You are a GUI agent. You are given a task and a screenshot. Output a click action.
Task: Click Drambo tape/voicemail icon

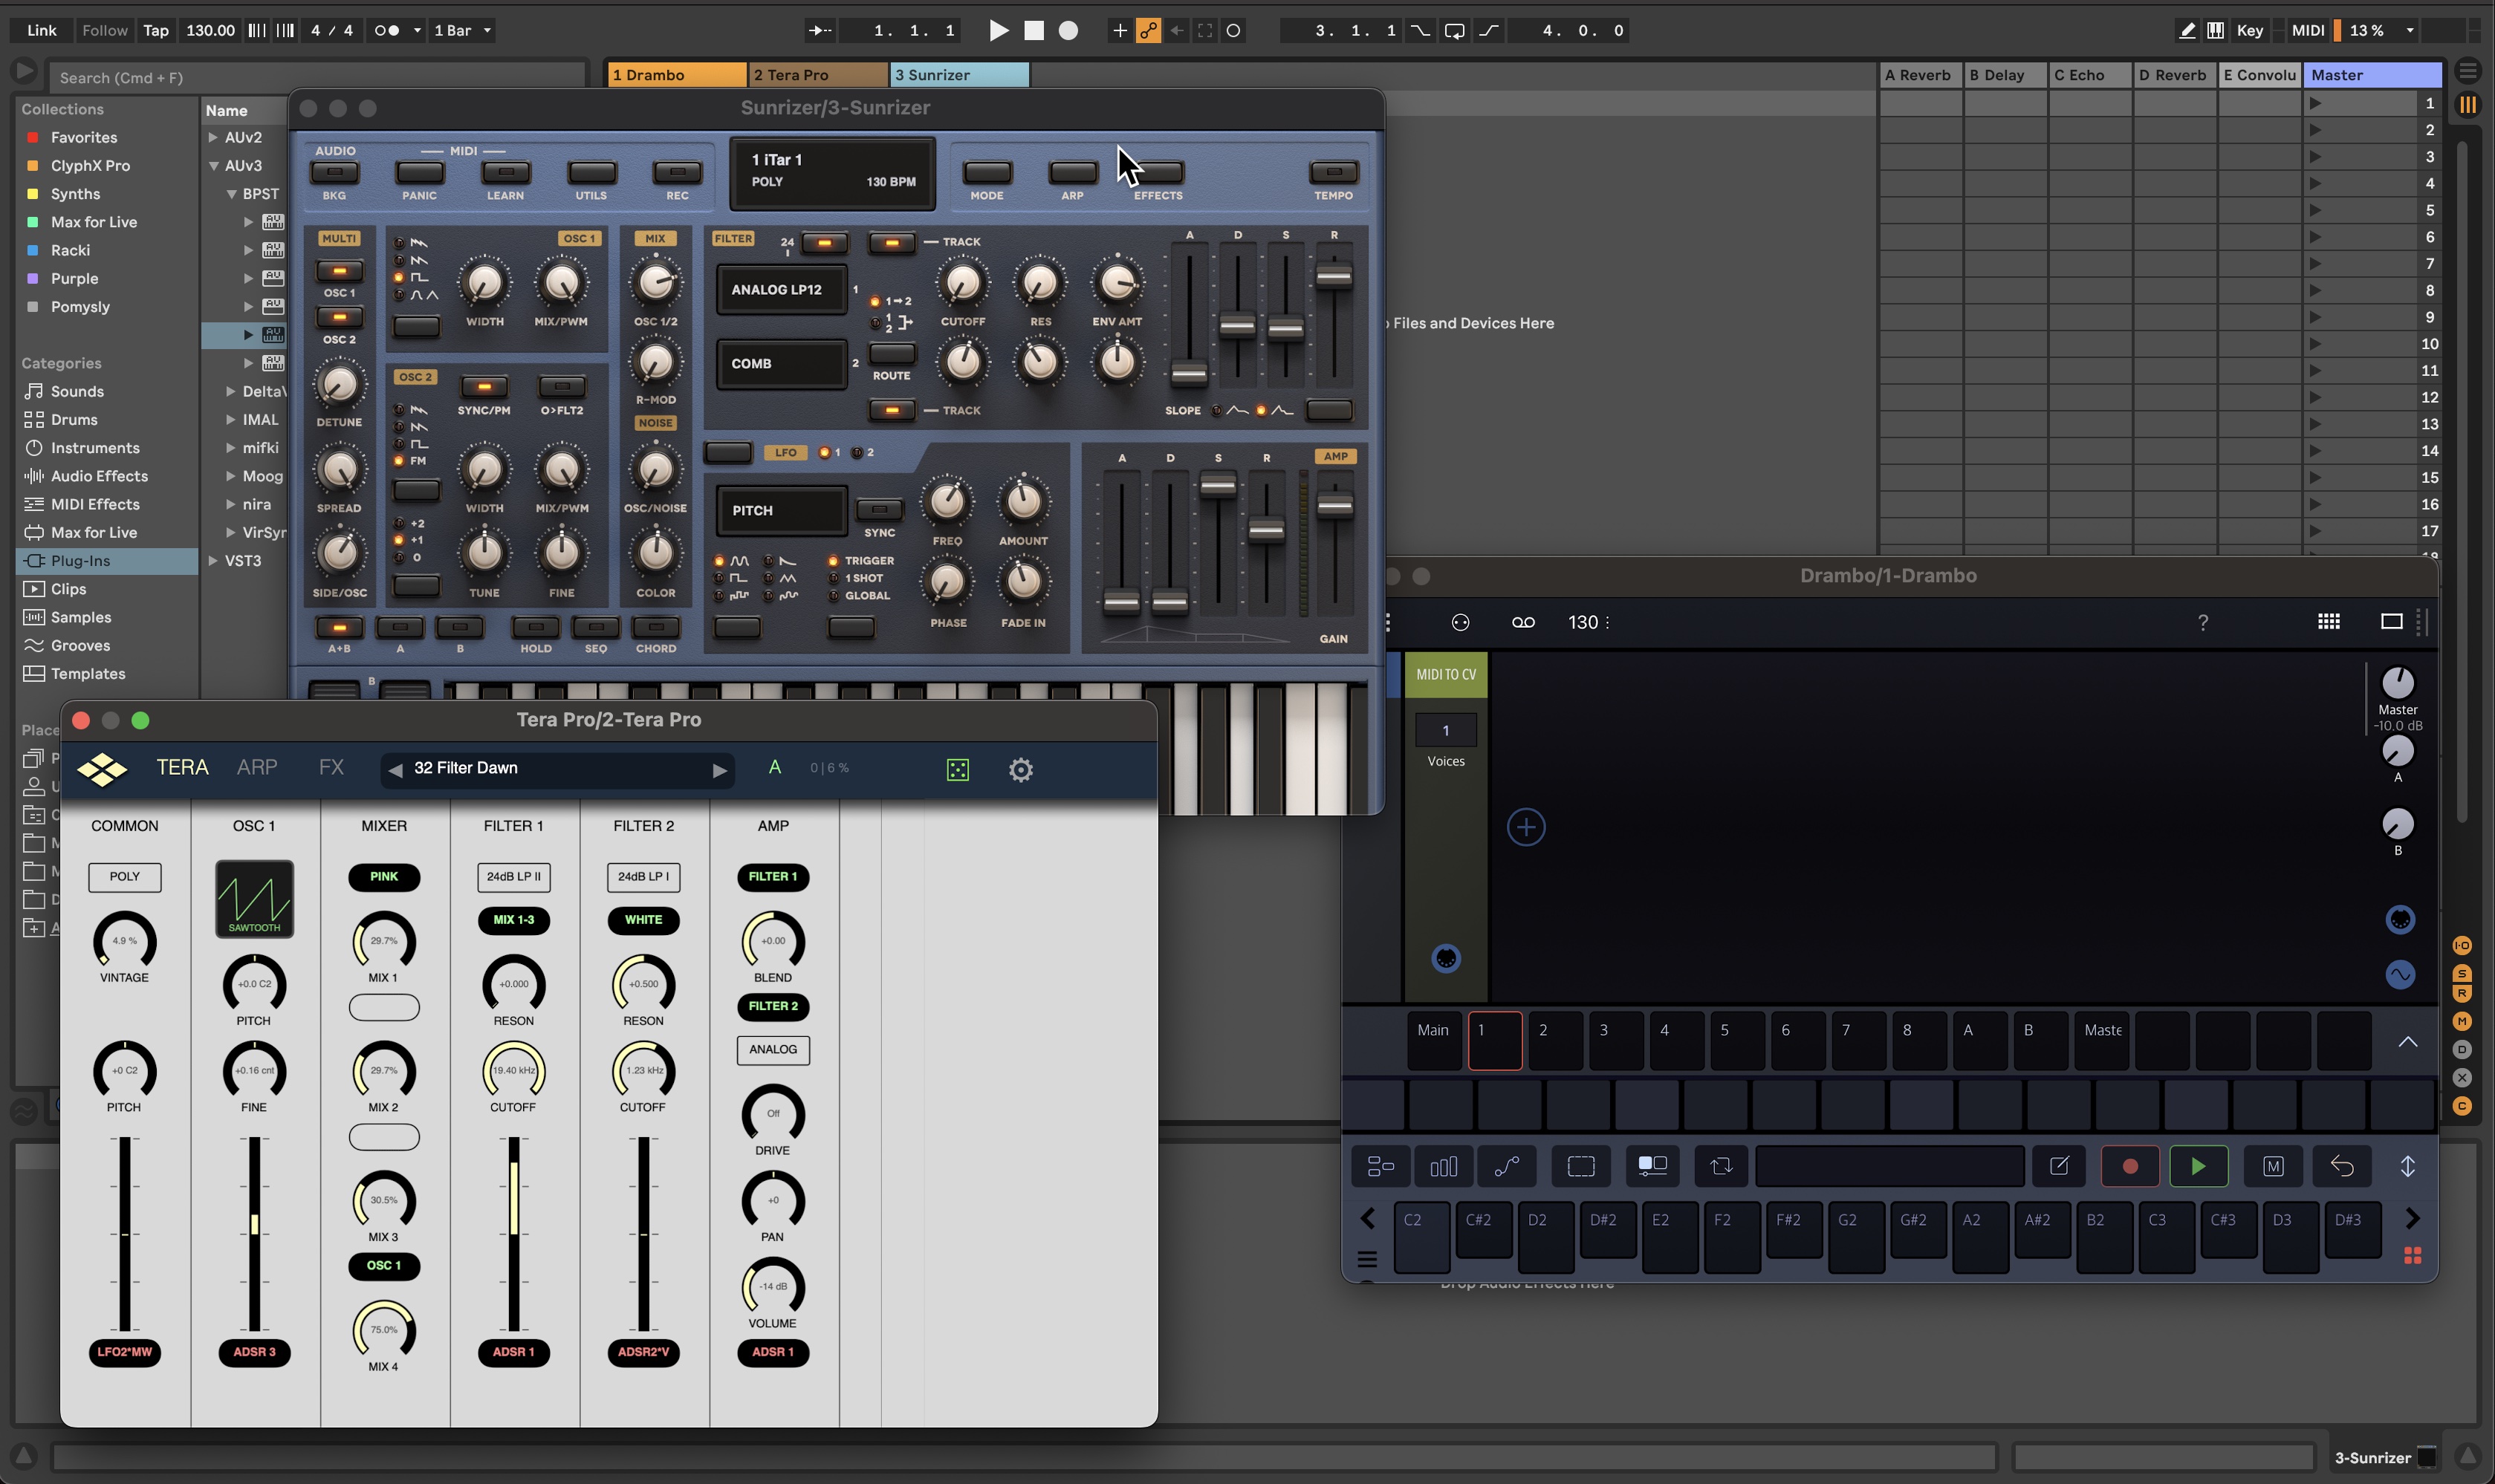pos(1522,622)
